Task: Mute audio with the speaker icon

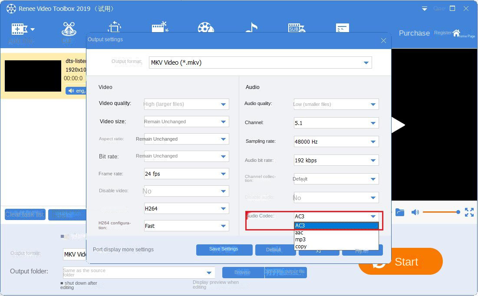Action: point(415,212)
